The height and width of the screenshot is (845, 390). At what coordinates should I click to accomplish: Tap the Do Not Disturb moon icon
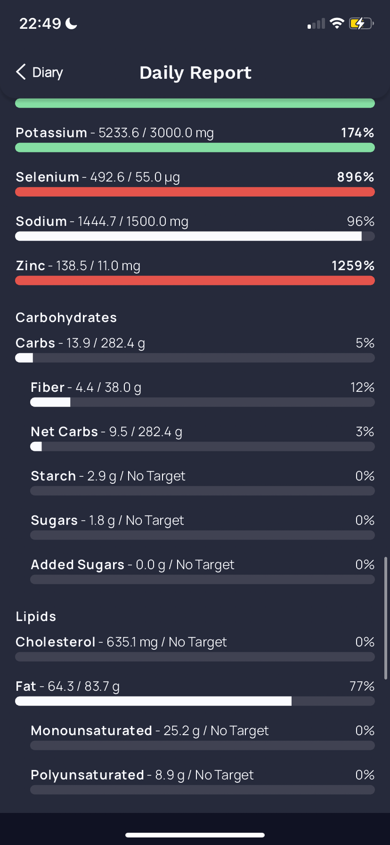(71, 23)
